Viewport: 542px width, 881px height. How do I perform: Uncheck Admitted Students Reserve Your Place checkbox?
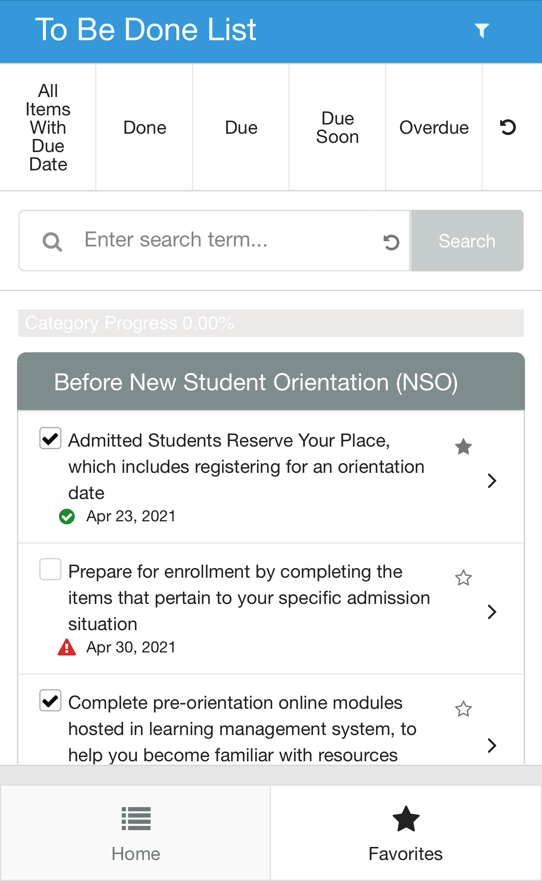pos(50,438)
